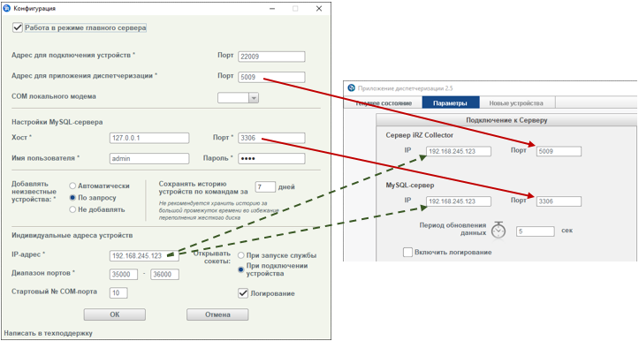The image size is (639, 341).
Task: Click the Приложение диспетчеризации window icon
Action: (351, 88)
